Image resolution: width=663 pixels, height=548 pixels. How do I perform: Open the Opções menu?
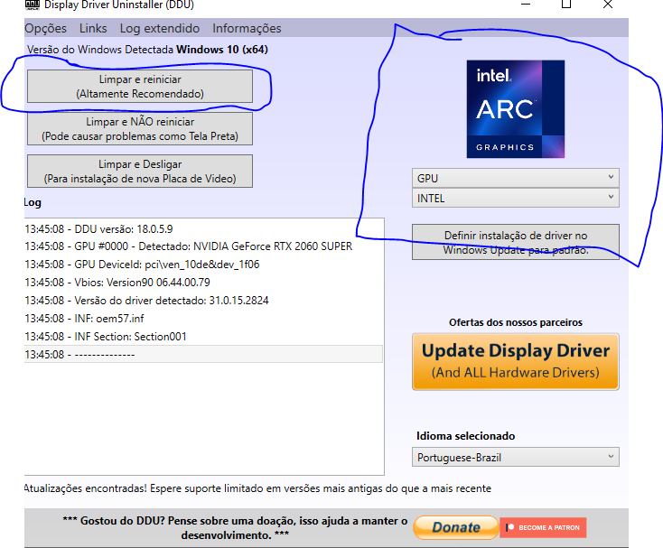click(x=45, y=28)
